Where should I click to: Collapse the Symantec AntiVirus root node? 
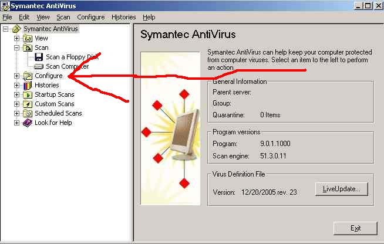5,29
